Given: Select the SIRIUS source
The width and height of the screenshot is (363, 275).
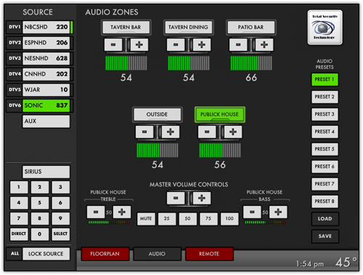Looking at the screenshot, I should 46,172.
